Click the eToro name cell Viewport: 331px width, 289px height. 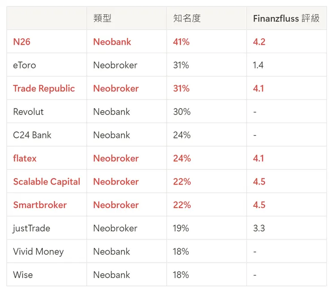[x=25, y=65]
